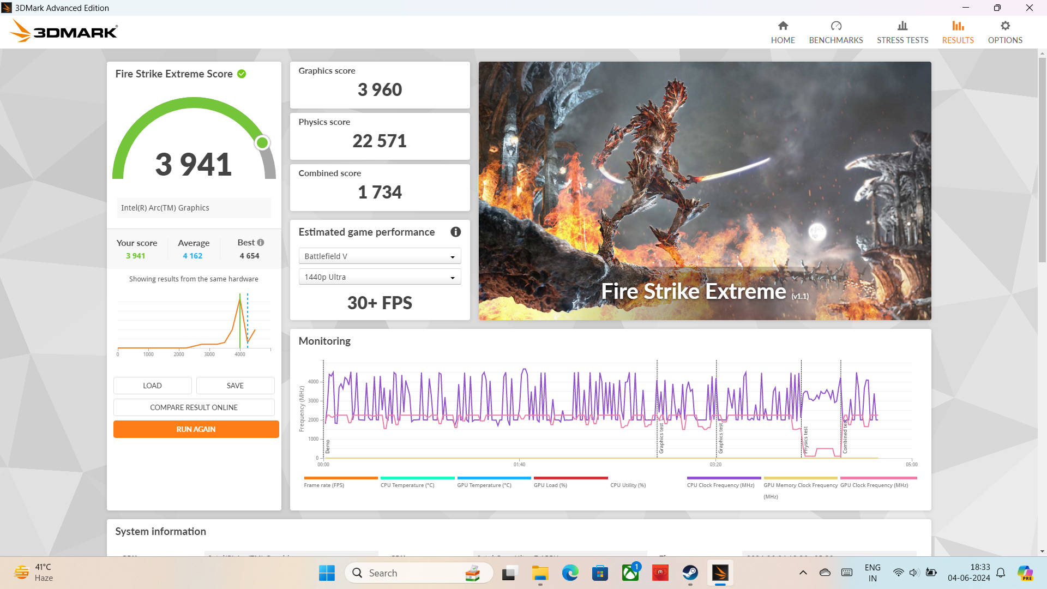Switch to the HOME tab

[783, 33]
